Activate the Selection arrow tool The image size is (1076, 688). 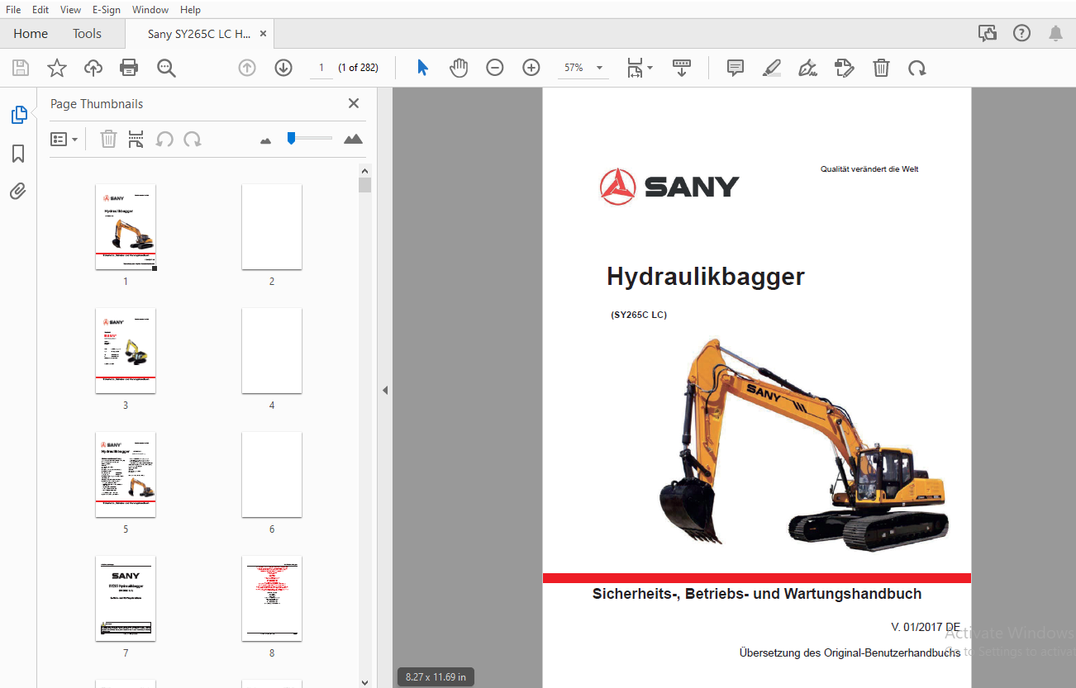[x=422, y=68]
